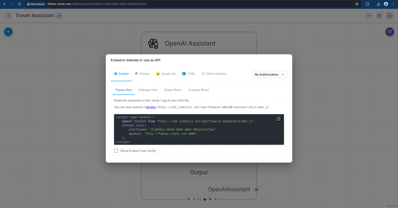Edit the Travel Assistant name pencil icon

pyautogui.click(x=59, y=16)
